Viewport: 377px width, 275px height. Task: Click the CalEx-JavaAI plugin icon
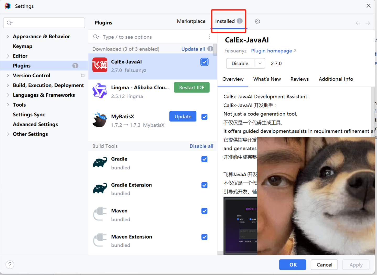[x=100, y=65]
